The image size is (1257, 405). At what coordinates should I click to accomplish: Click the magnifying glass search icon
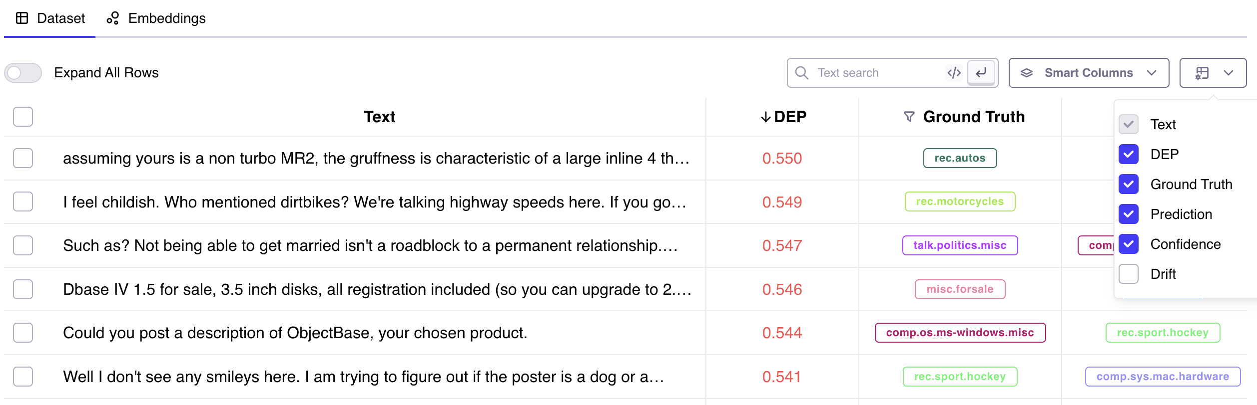point(801,73)
